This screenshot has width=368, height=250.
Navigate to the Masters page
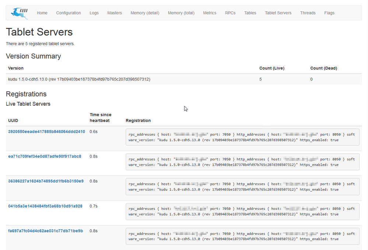tap(115, 13)
